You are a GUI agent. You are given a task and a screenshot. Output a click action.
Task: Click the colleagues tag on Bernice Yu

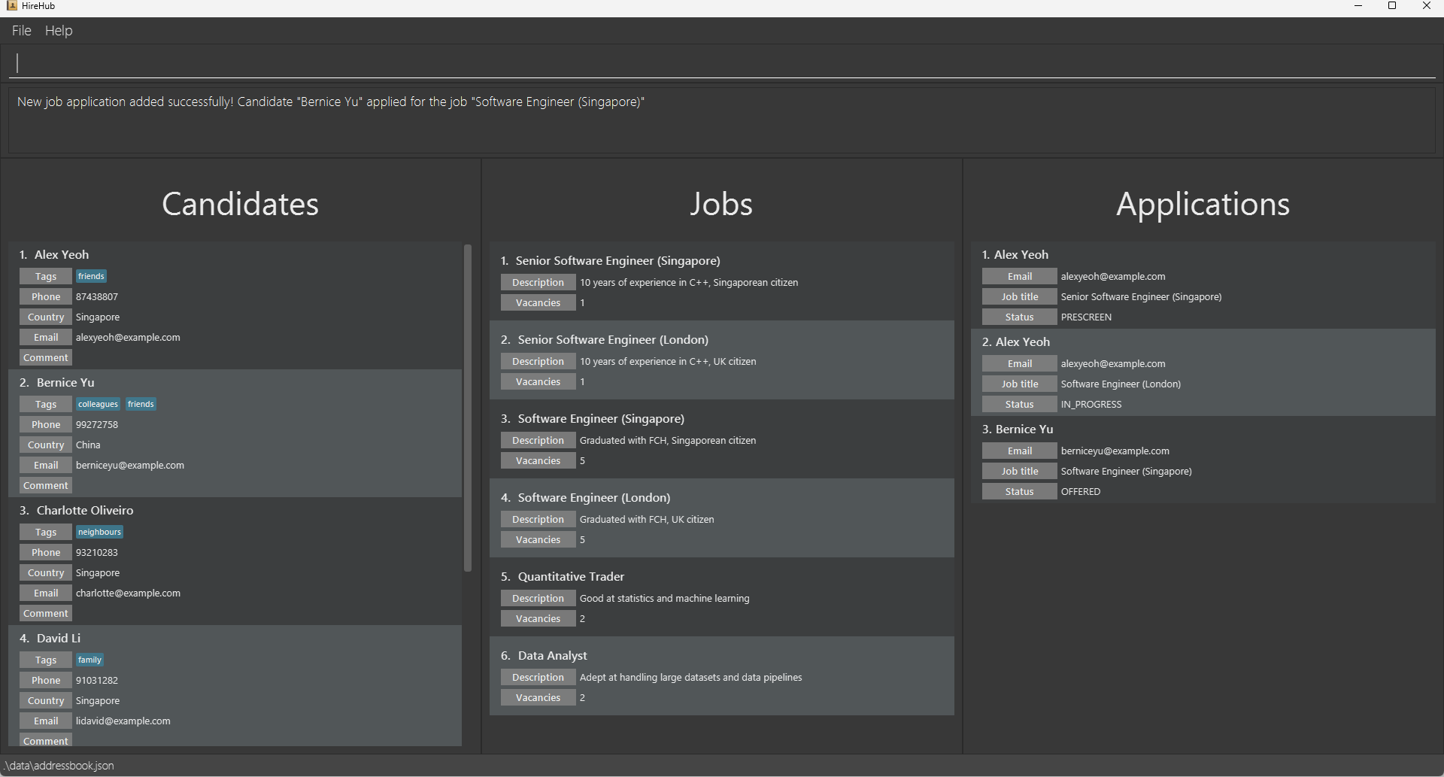[x=99, y=405]
